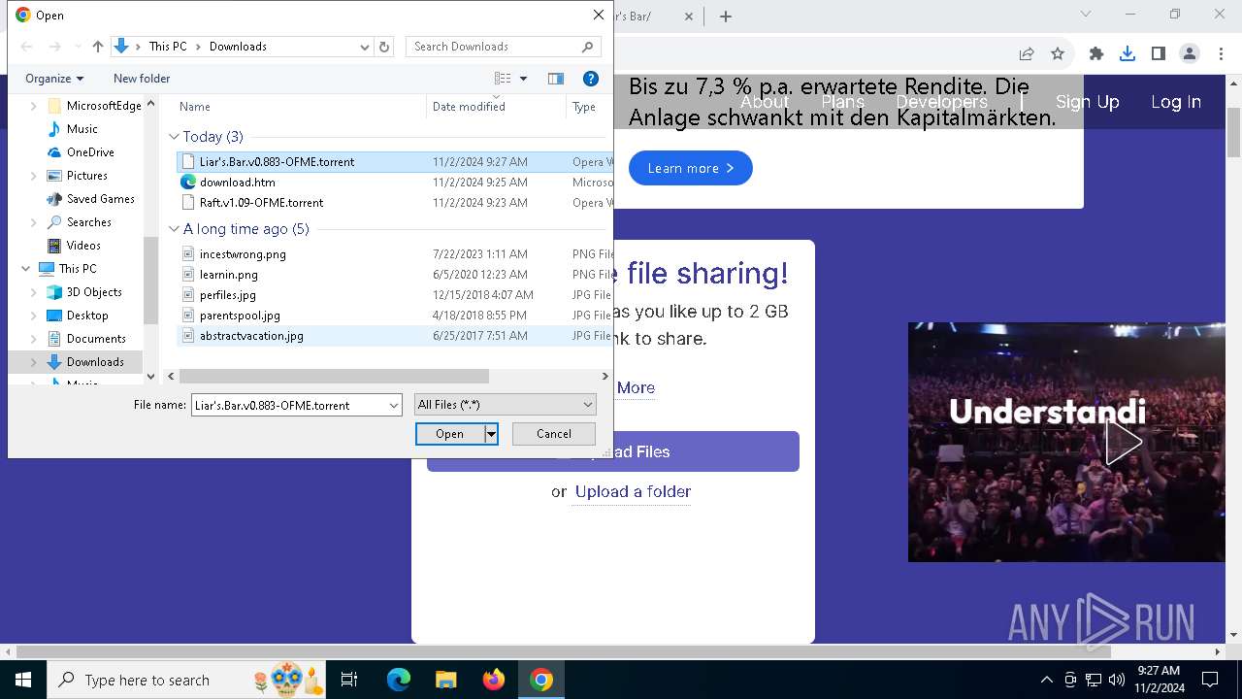Sort by Name column header
This screenshot has width=1242, height=699.
click(195, 107)
